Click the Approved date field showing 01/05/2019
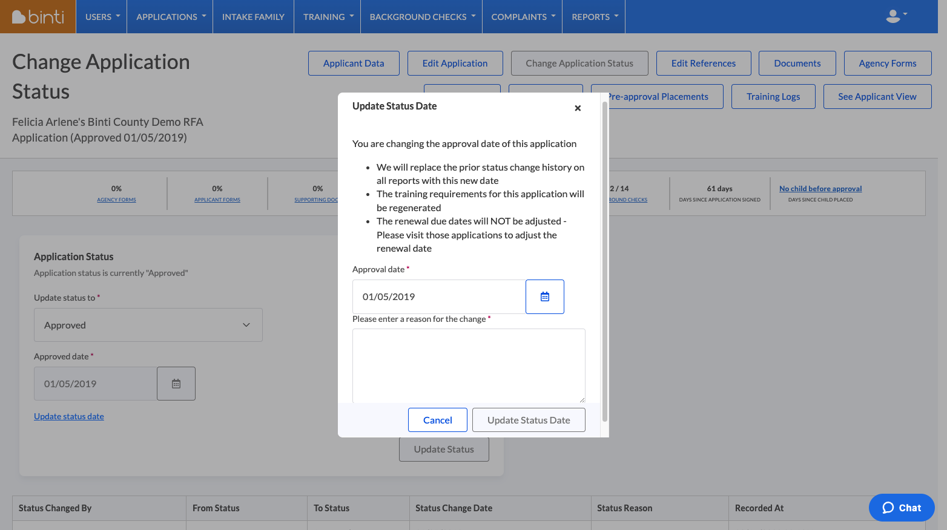 (x=96, y=384)
